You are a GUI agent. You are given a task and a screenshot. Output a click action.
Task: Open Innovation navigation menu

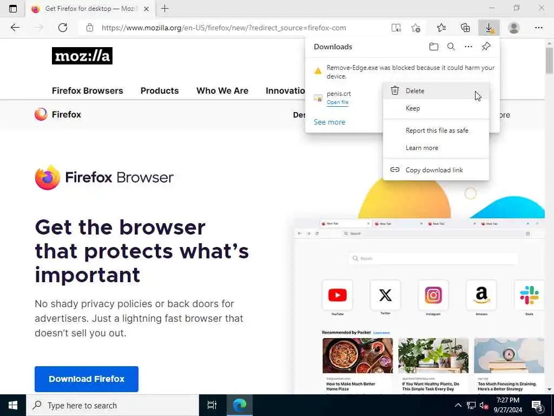tap(285, 91)
